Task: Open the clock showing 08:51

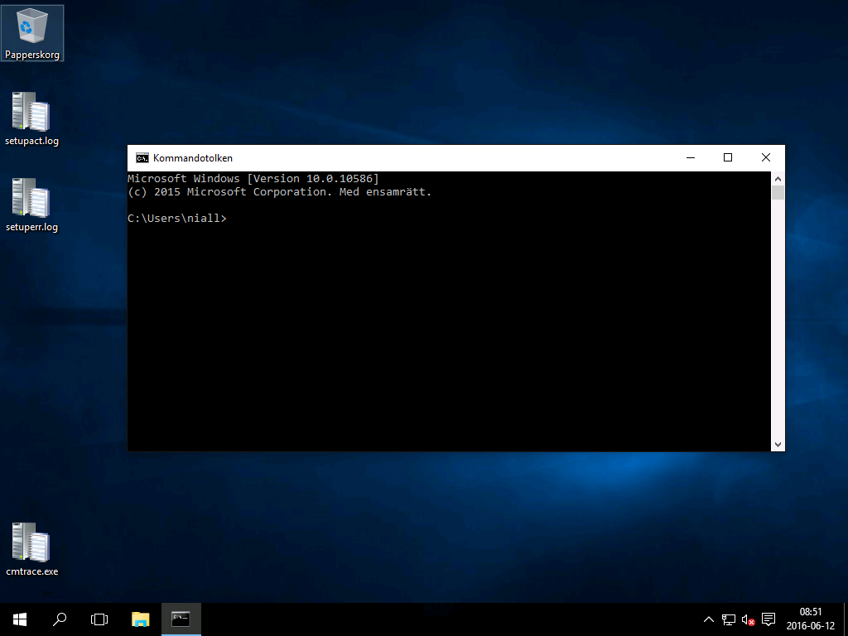Action: 811,619
